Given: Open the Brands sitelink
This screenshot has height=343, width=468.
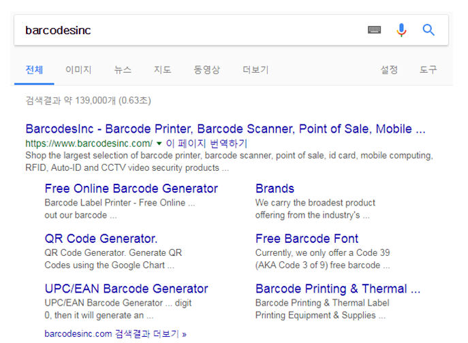Looking at the screenshot, I should point(275,189).
